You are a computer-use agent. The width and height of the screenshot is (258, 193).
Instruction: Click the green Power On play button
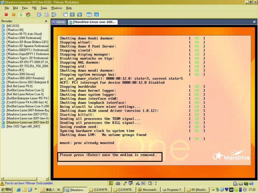pyautogui.click(x=21, y=14)
